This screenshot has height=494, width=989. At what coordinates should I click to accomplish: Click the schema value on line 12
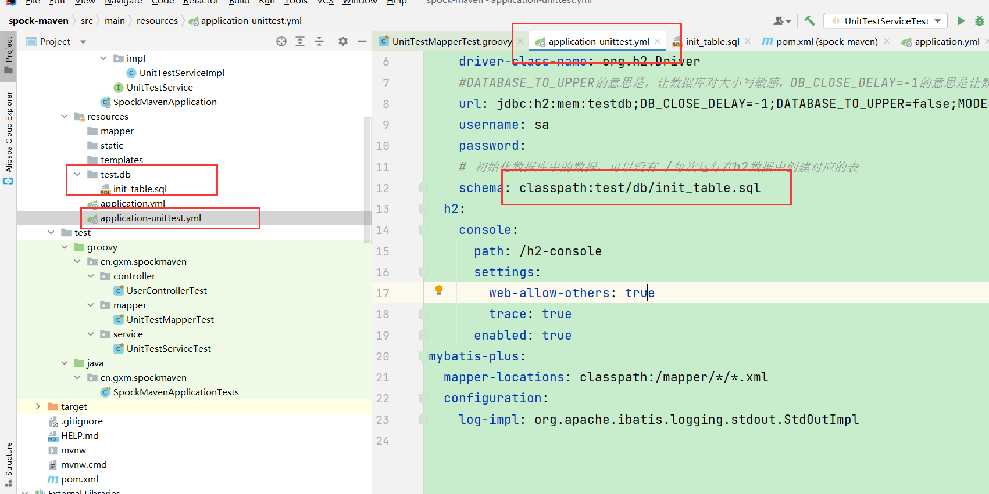pyautogui.click(x=640, y=188)
